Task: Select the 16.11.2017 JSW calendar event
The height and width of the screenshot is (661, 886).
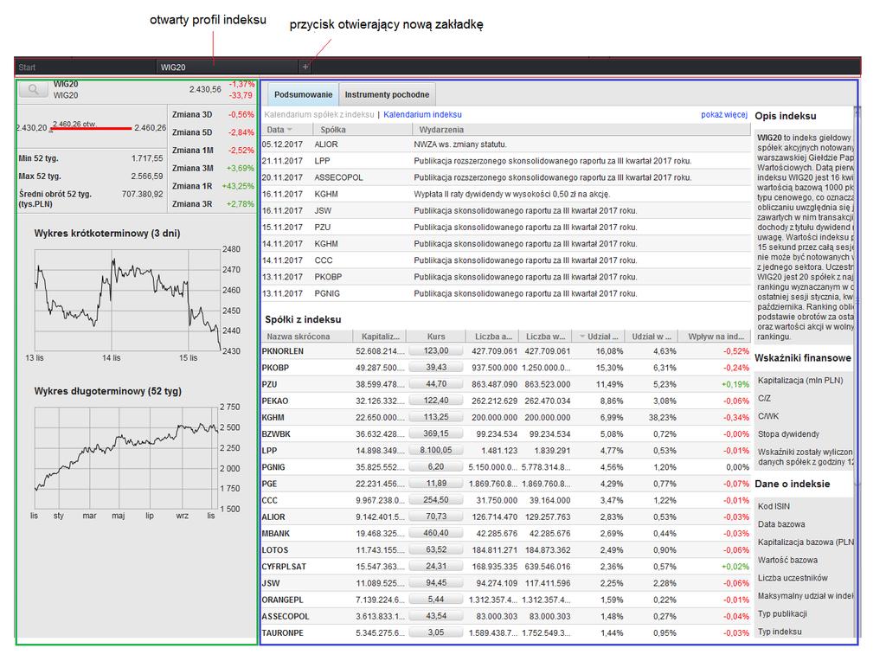Action: pyautogui.click(x=505, y=211)
